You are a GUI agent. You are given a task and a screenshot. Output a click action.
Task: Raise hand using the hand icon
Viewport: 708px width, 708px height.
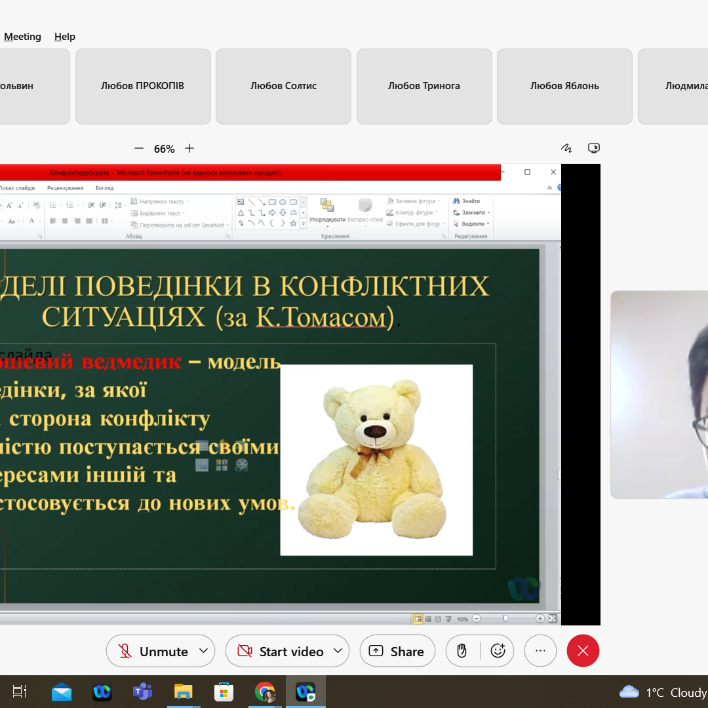pyautogui.click(x=462, y=651)
